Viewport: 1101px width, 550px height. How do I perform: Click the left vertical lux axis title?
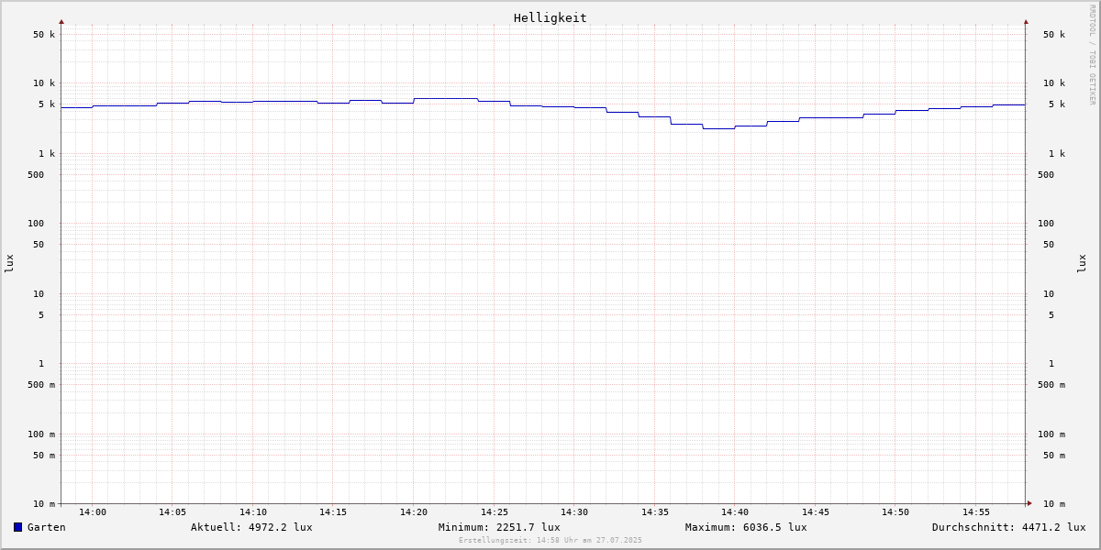coord(9,263)
